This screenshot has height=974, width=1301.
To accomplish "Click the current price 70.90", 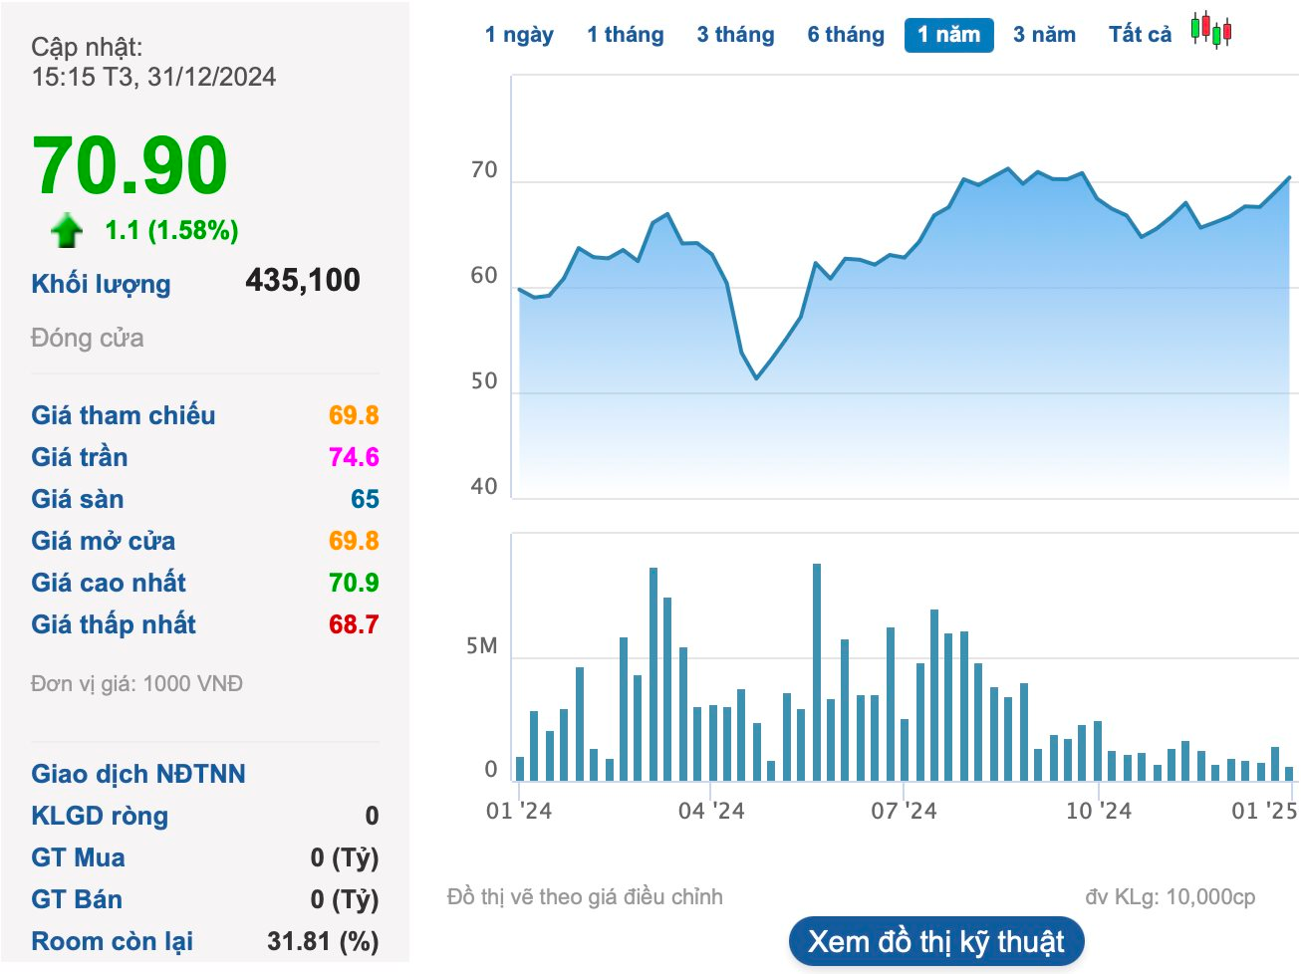I will (x=130, y=165).
